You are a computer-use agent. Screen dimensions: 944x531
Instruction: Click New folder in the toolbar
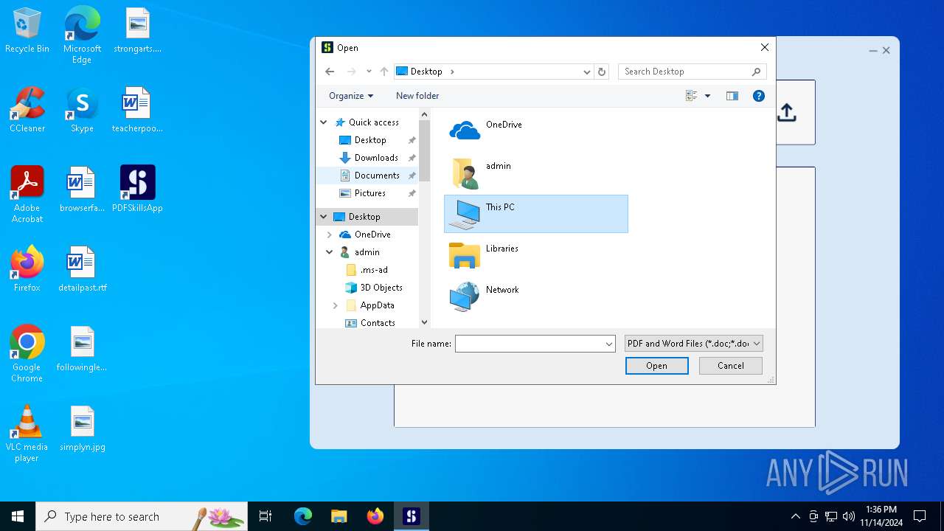[417, 96]
